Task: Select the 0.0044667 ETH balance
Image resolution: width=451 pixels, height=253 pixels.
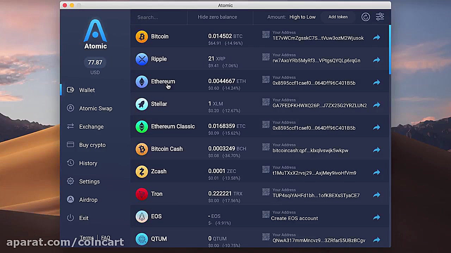Action: [x=227, y=81]
